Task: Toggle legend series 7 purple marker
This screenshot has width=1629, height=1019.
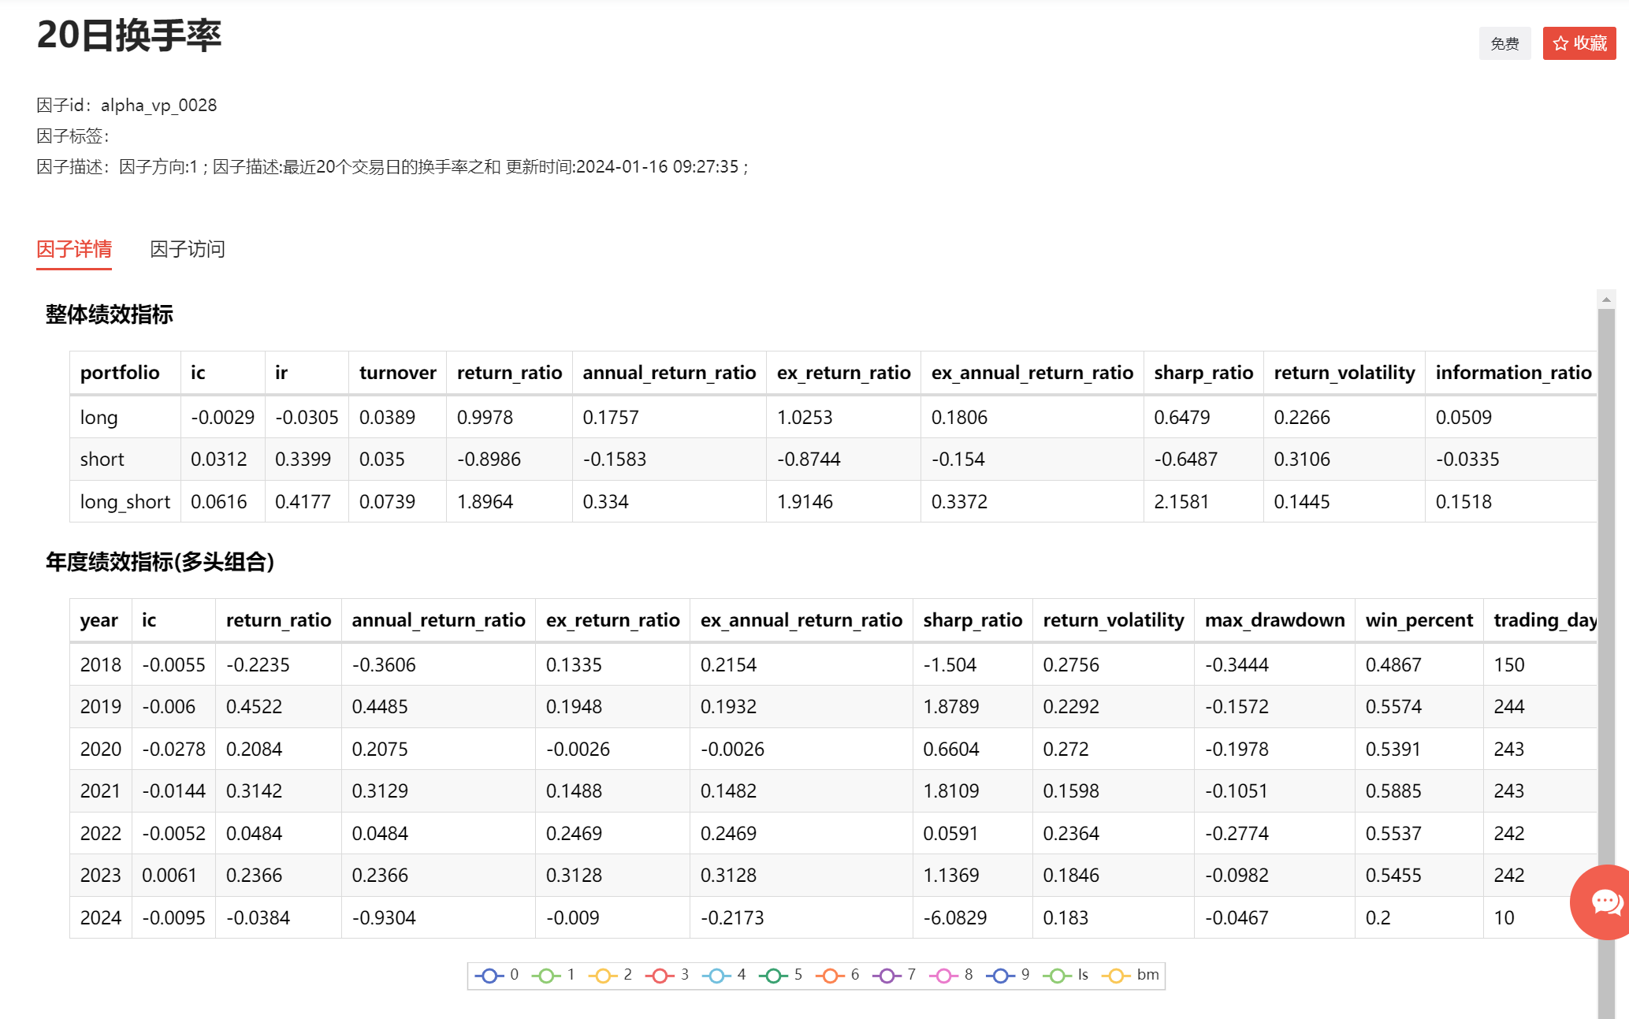Action: click(x=887, y=976)
